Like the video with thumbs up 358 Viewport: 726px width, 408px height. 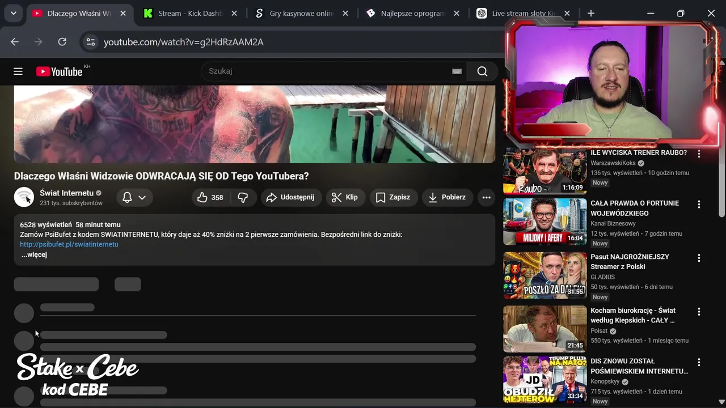pos(210,197)
